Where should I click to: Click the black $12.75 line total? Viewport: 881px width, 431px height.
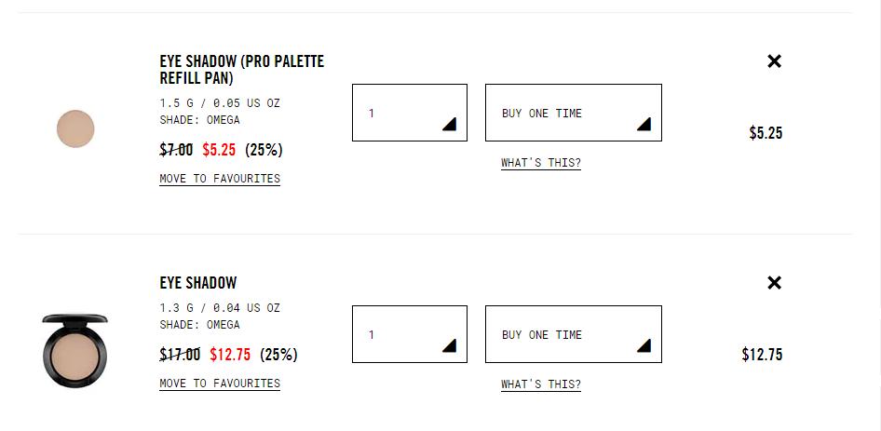(x=762, y=355)
